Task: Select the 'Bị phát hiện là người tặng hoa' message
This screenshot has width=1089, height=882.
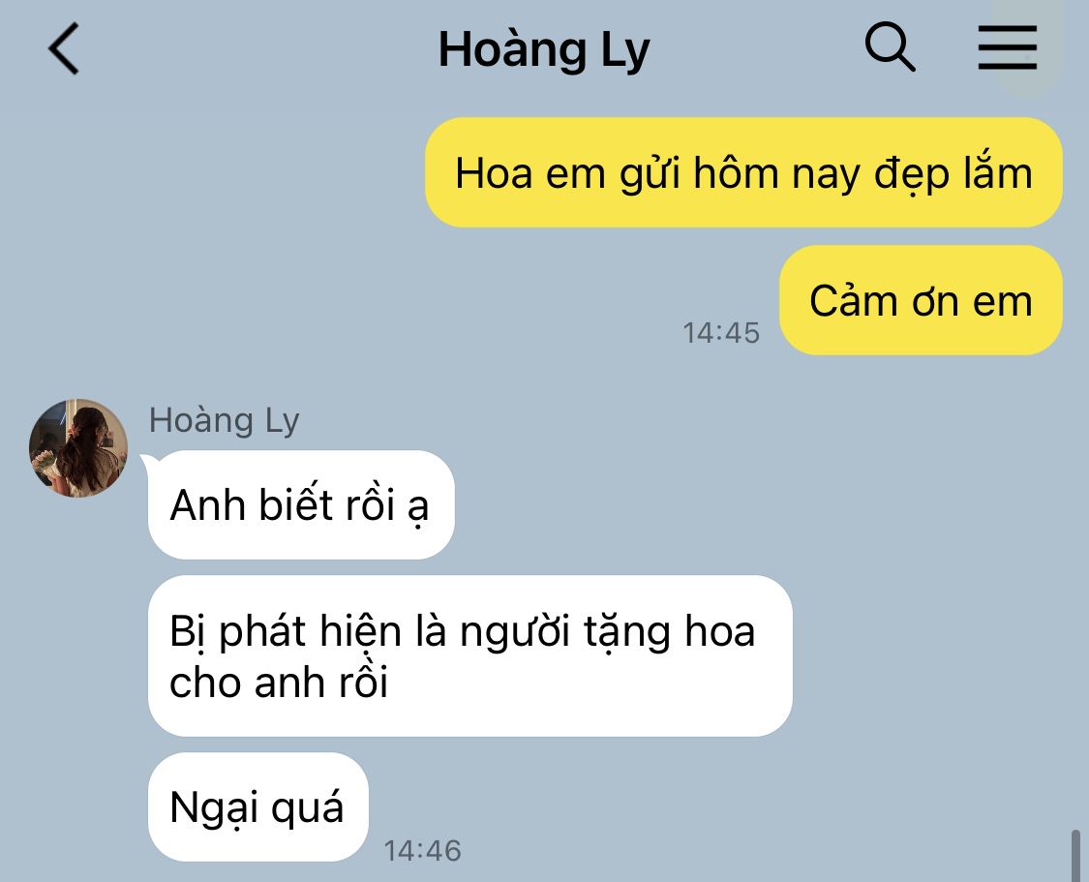Action: click(x=470, y=655)
